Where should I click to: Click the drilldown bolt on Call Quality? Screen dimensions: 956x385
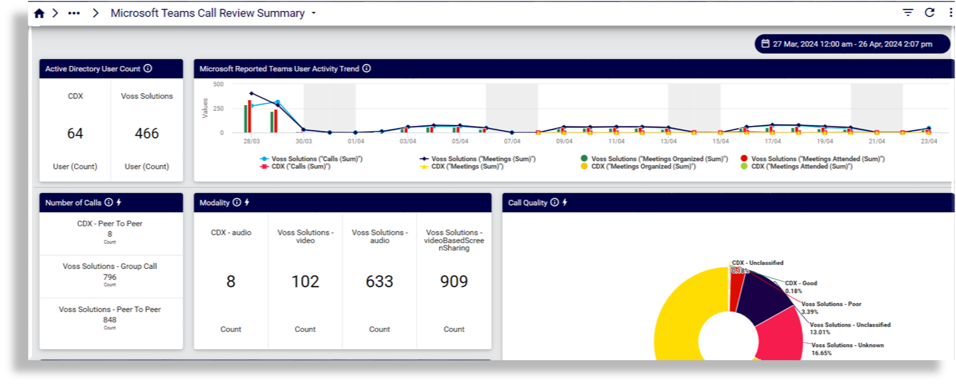(565, 202)
